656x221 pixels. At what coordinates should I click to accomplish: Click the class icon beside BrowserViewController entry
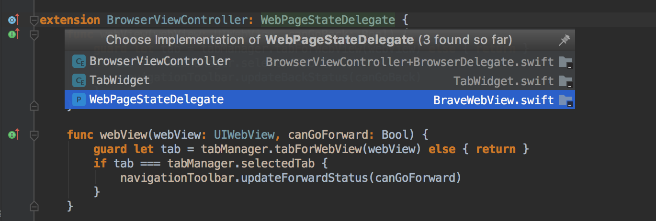[79, 62]
